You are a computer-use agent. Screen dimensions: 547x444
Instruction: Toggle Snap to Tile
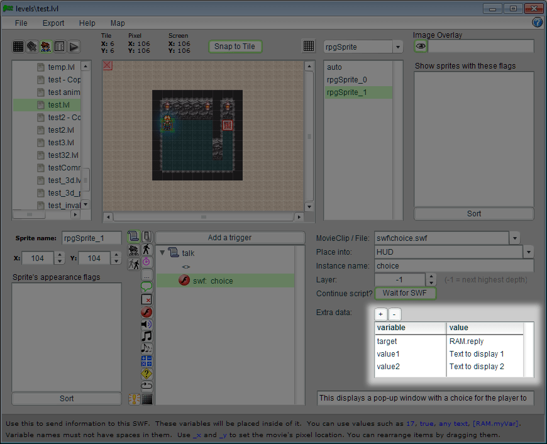pos(235,47)
